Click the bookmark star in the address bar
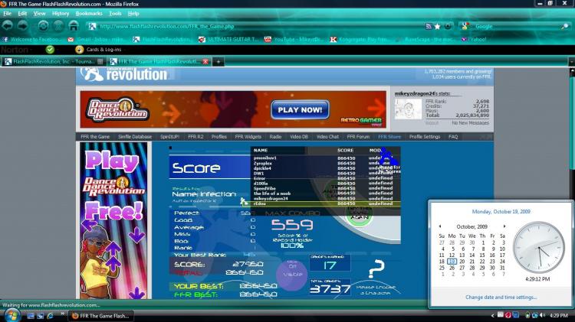This screenshot has height=322, width=575. coord(438,26)
